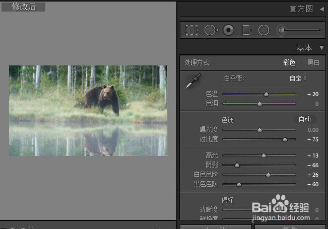Click the 自动 tone button
The image size is (328, 229).
[x=304, y=119]
